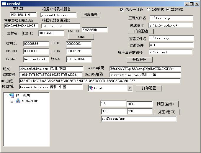Viewport: 201px width, 153px height.
Task: Close the Untitled window
Action: tap(197, 4)
